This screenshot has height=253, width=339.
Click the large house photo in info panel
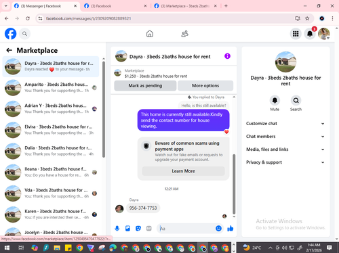point(285,62)
